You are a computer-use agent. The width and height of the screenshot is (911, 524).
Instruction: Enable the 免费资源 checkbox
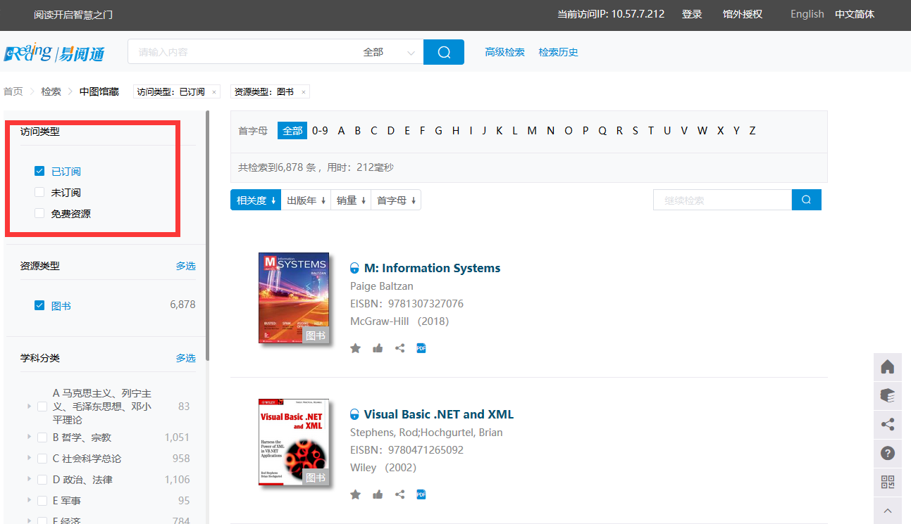point(39,214)
